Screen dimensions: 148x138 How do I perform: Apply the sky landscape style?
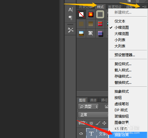coord(81,33)
